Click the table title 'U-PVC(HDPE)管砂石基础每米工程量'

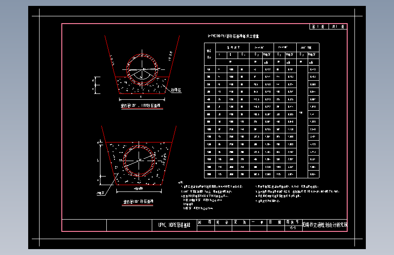click(x=233, y=36)
